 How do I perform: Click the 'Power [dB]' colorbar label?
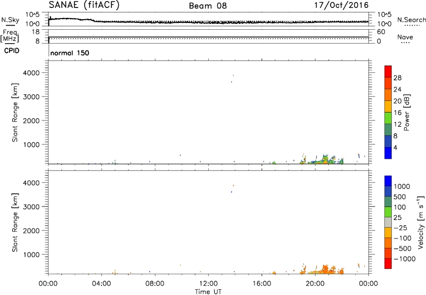coord(406,112)
